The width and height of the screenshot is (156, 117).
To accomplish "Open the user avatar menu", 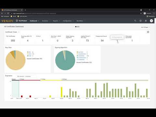I will tap(151, 21).
